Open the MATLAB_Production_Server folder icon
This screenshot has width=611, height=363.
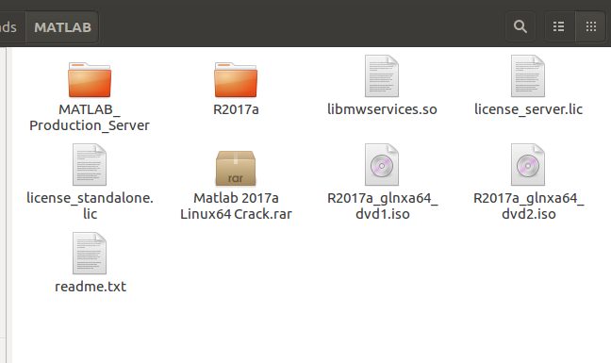click(90, 79)
